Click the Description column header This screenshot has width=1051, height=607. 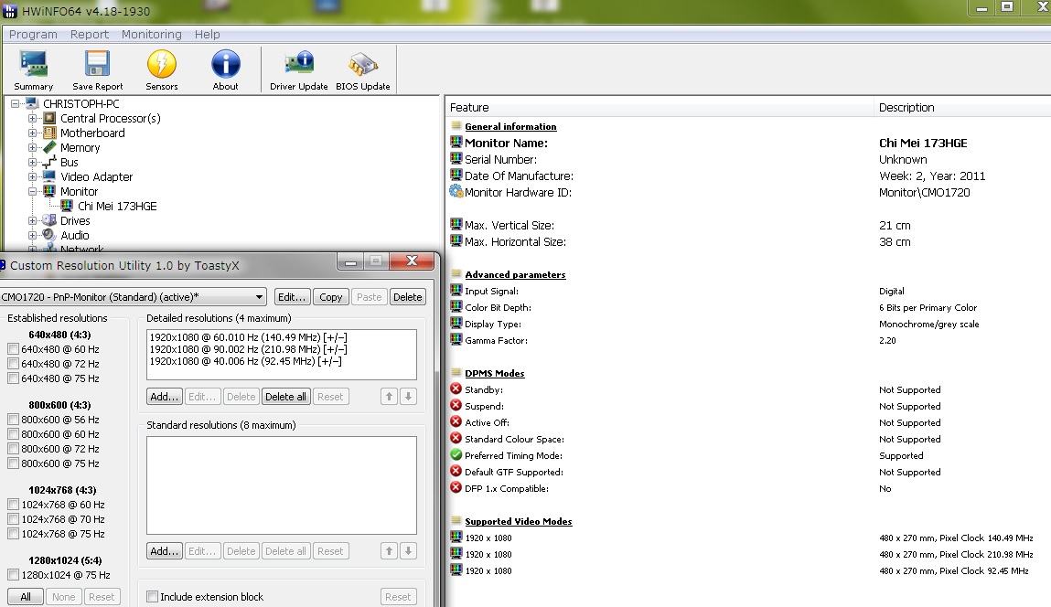(x=962, y=107)
